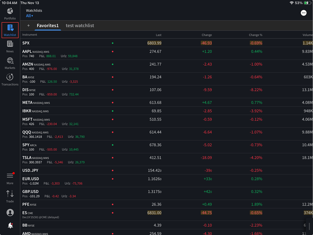
Task: Select the Watchlist icon
Action: tap(10, 30)
